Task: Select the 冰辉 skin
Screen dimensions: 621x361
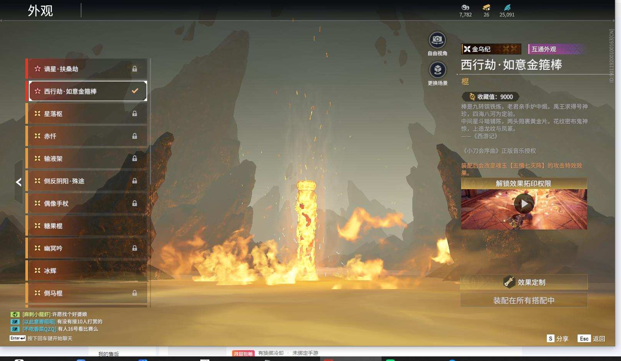Action: [86, 271]
